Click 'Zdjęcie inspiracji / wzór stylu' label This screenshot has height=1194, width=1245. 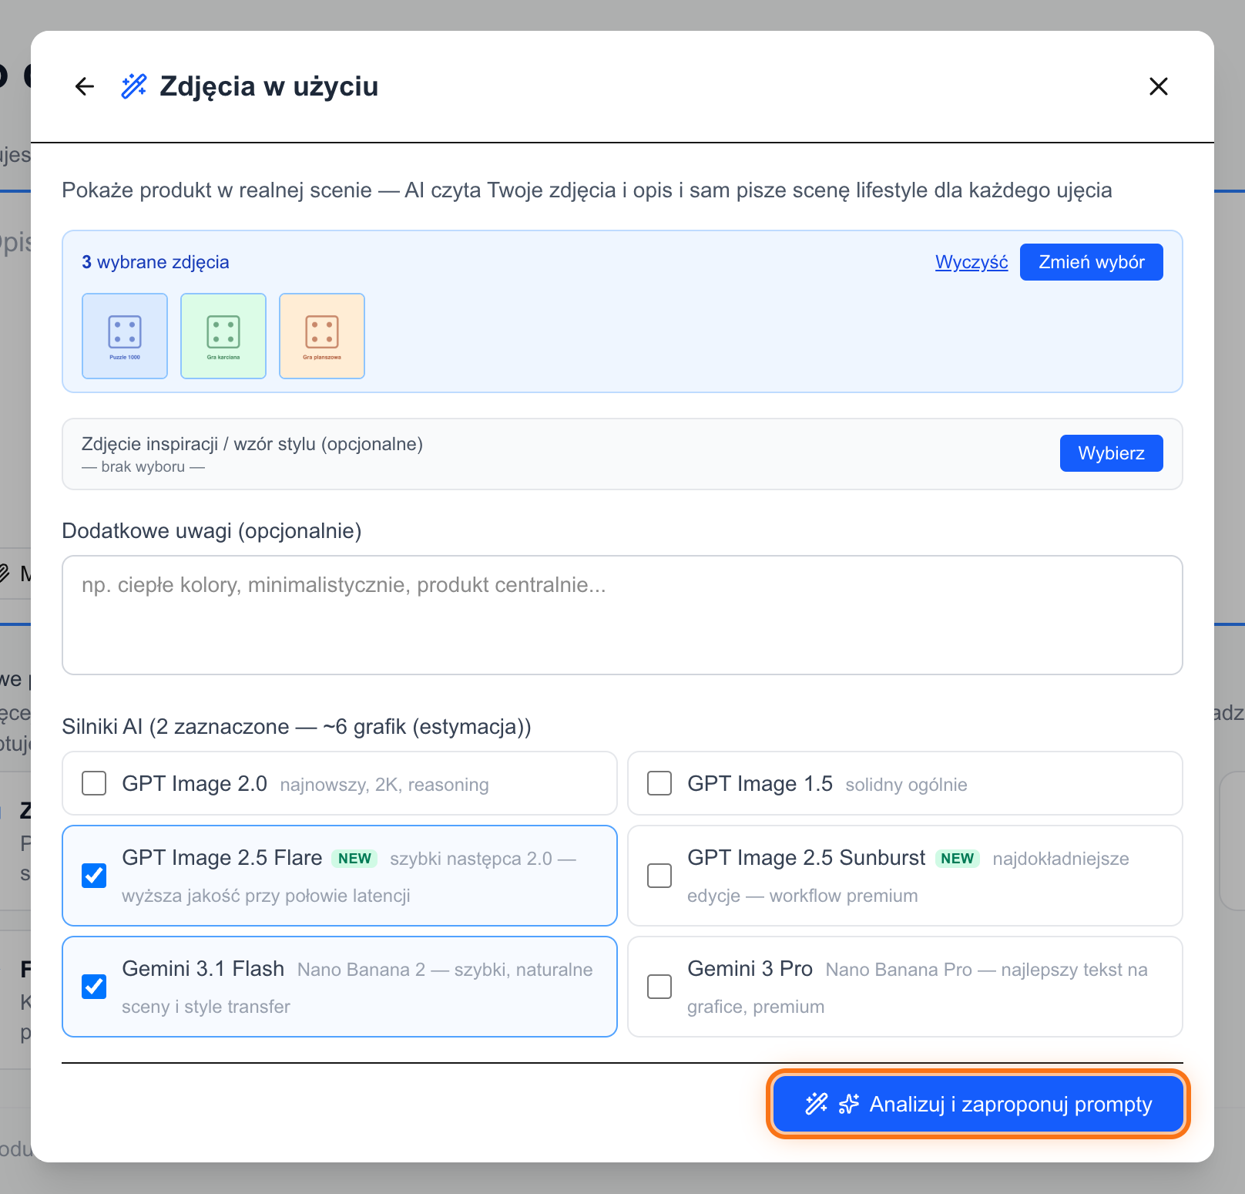[253, 444]
